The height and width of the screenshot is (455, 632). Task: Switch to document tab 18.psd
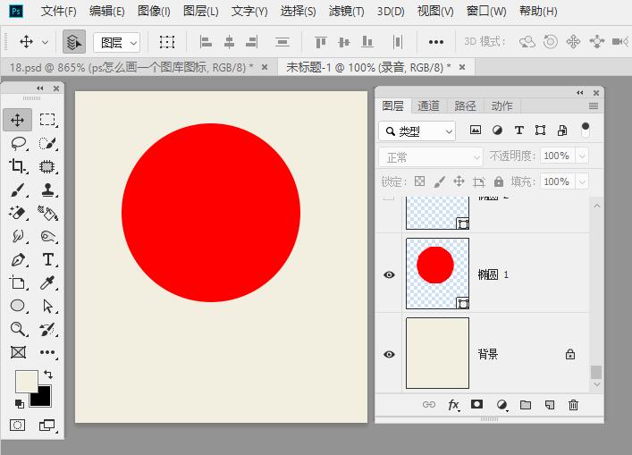coord(131,67)
